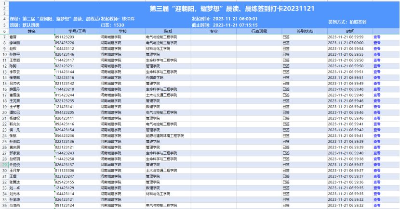Select the 已签: 1530 summary cell
Viewport: 400px width, 209px height.
click(112, 25)
